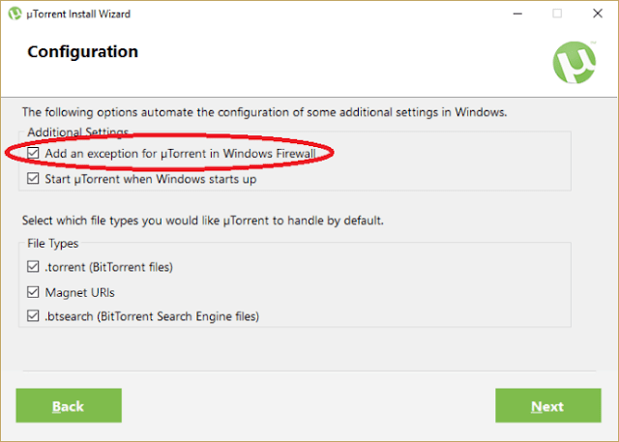Click the 'following options automate' description text
The image size is (619, 442).
pos(264,112)
